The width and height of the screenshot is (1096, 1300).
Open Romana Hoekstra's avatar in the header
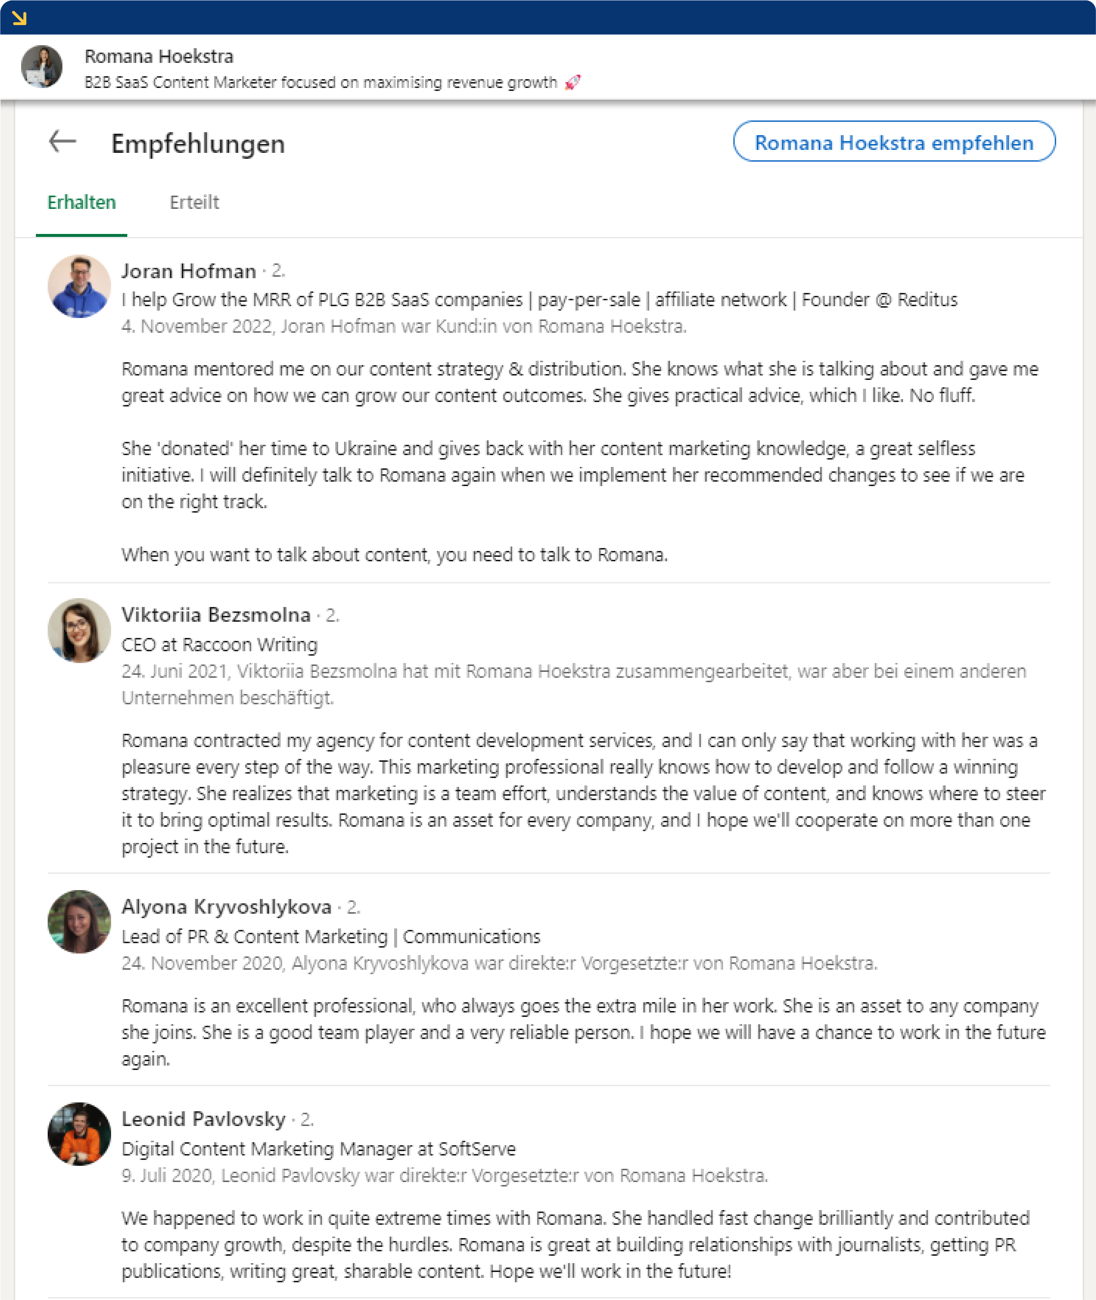pyautogui.click(x=43, y=66)
